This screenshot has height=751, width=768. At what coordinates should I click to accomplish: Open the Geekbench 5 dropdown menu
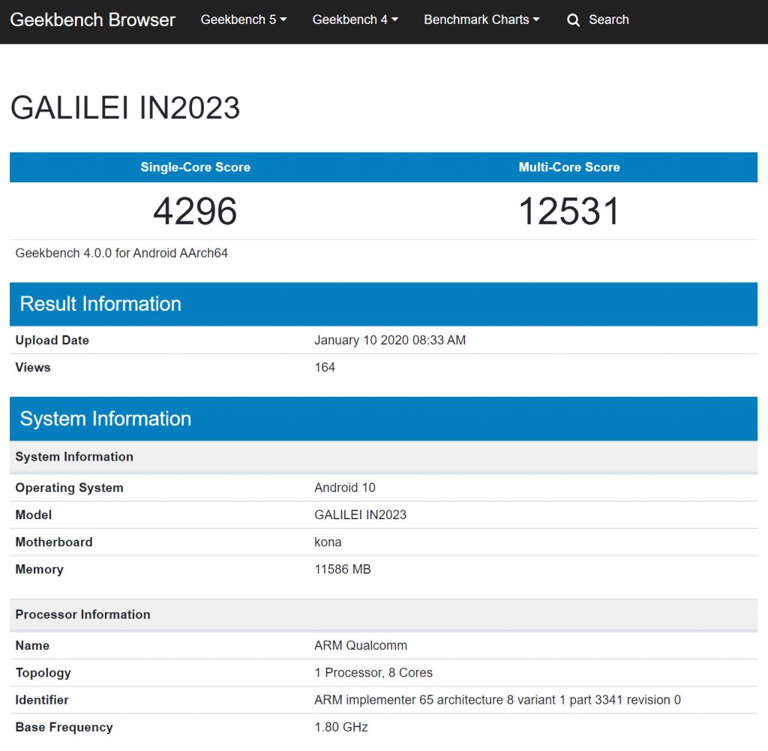(x=244, y=20)
